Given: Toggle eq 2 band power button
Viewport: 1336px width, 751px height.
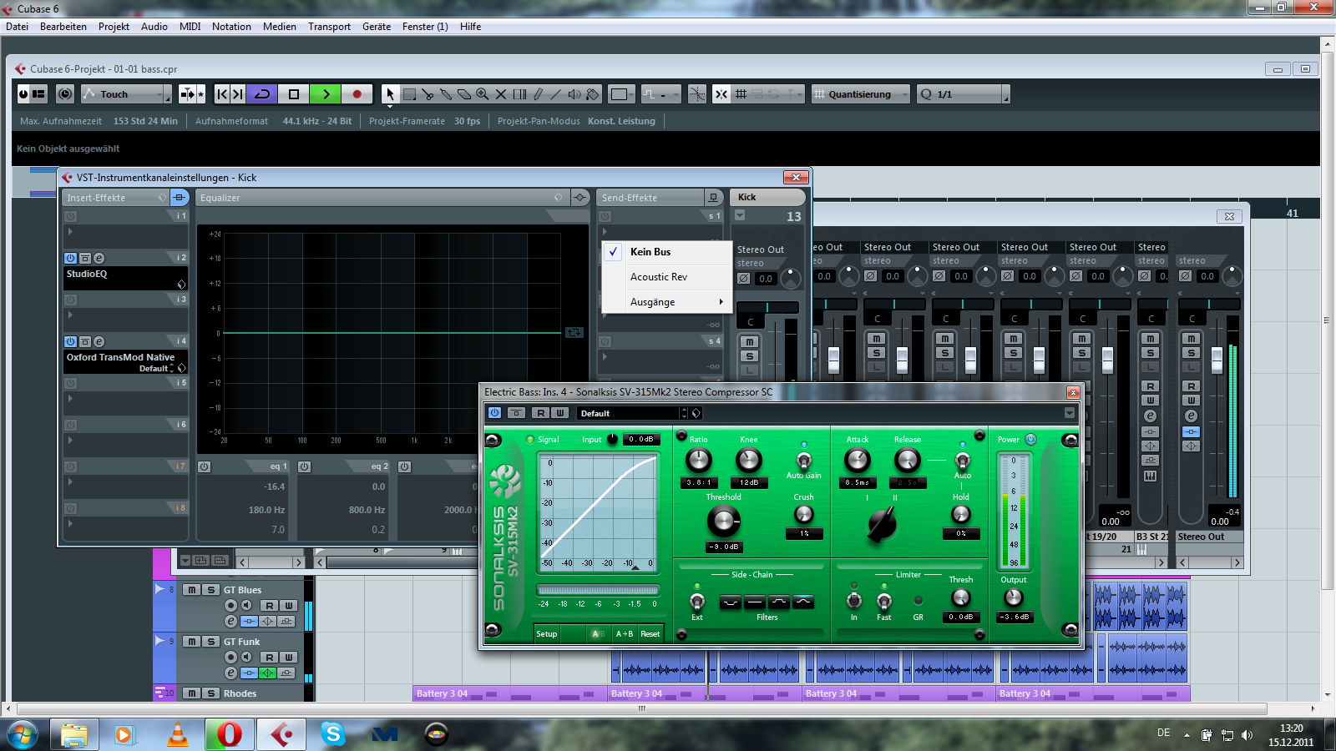Looking at the screenshot, I should pyautogui.click(x=305, y=467).
